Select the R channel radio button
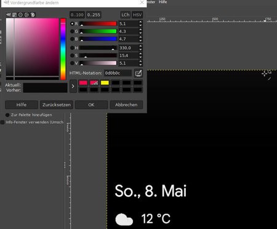The width and height of the screenshot is (277, 229). pyautogui.click(x=72, y=23)
